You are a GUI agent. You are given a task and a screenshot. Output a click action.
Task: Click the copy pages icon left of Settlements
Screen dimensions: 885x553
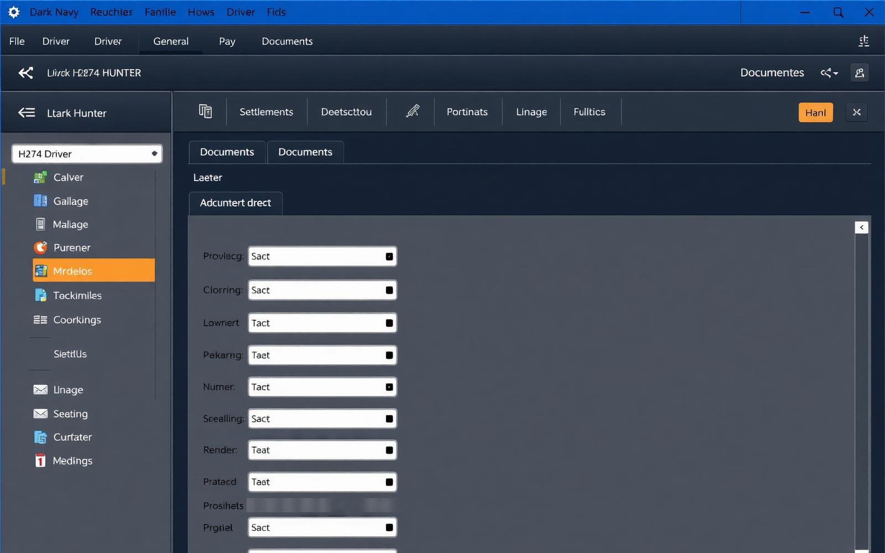tap(205, 112)
